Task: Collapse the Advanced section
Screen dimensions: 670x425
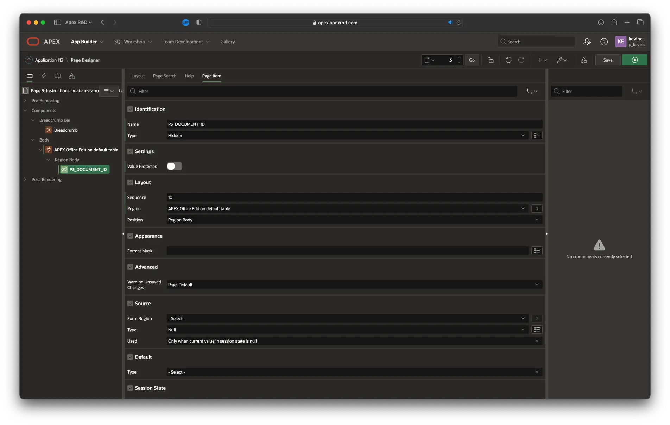Action: click(130, 267)
